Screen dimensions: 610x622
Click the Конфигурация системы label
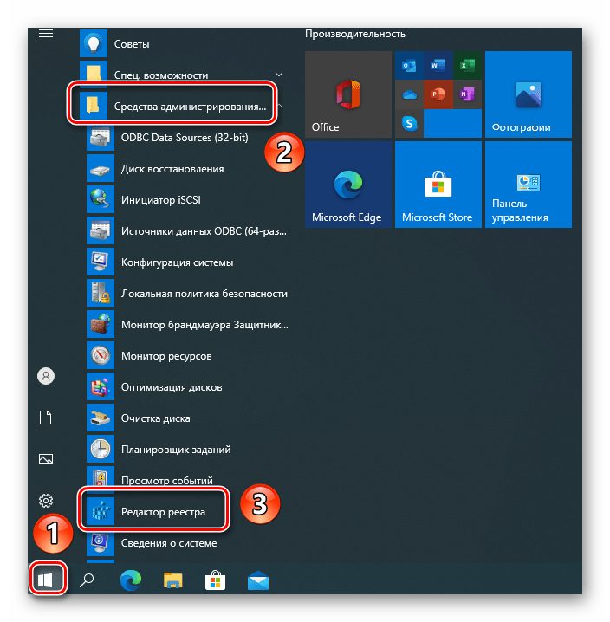pos(177,262)
